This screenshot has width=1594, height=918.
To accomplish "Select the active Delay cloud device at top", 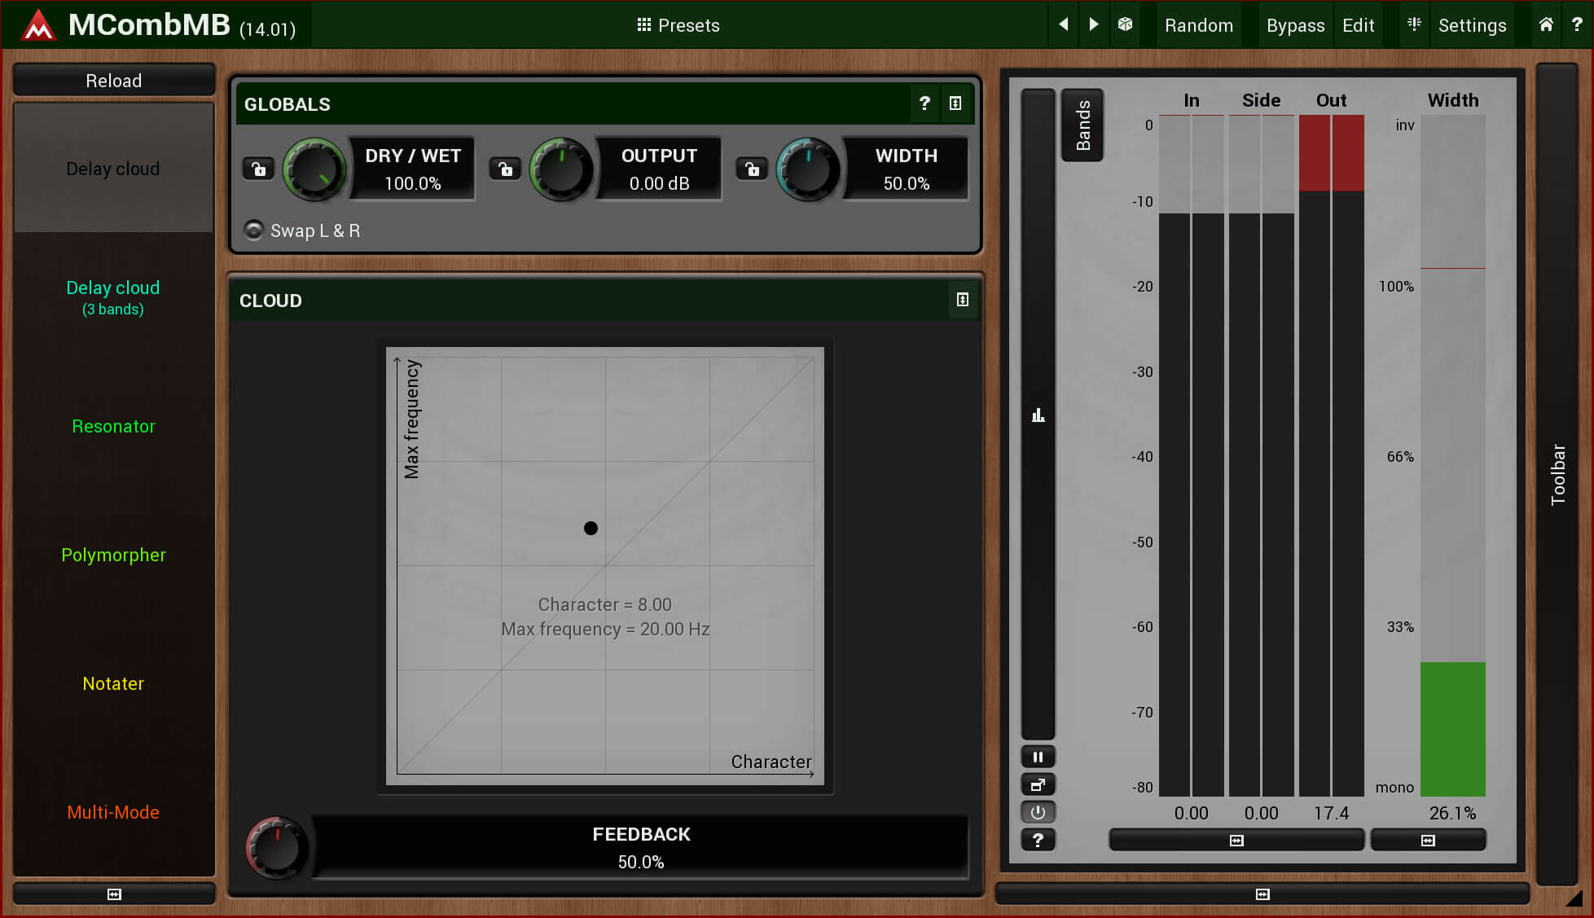I will pos(113,169).
